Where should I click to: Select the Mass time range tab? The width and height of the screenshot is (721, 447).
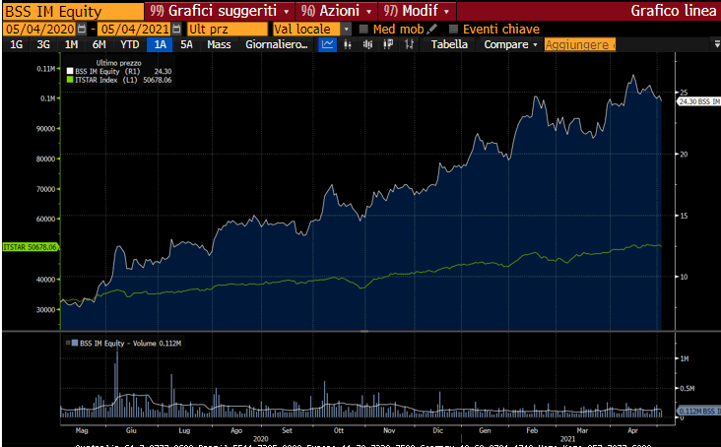tap(219, 44)
